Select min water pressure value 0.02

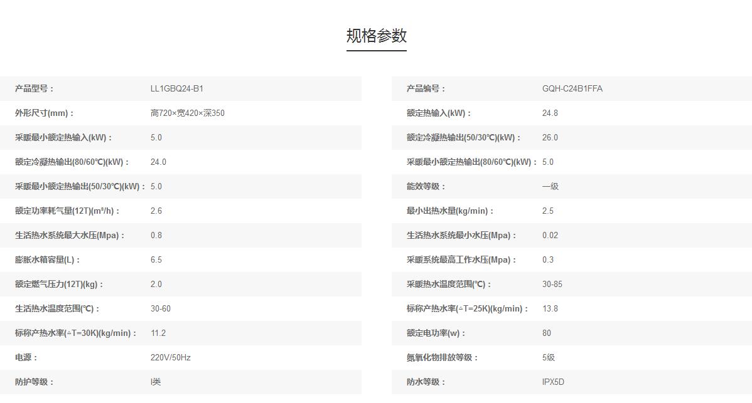[x=550, y=235]
